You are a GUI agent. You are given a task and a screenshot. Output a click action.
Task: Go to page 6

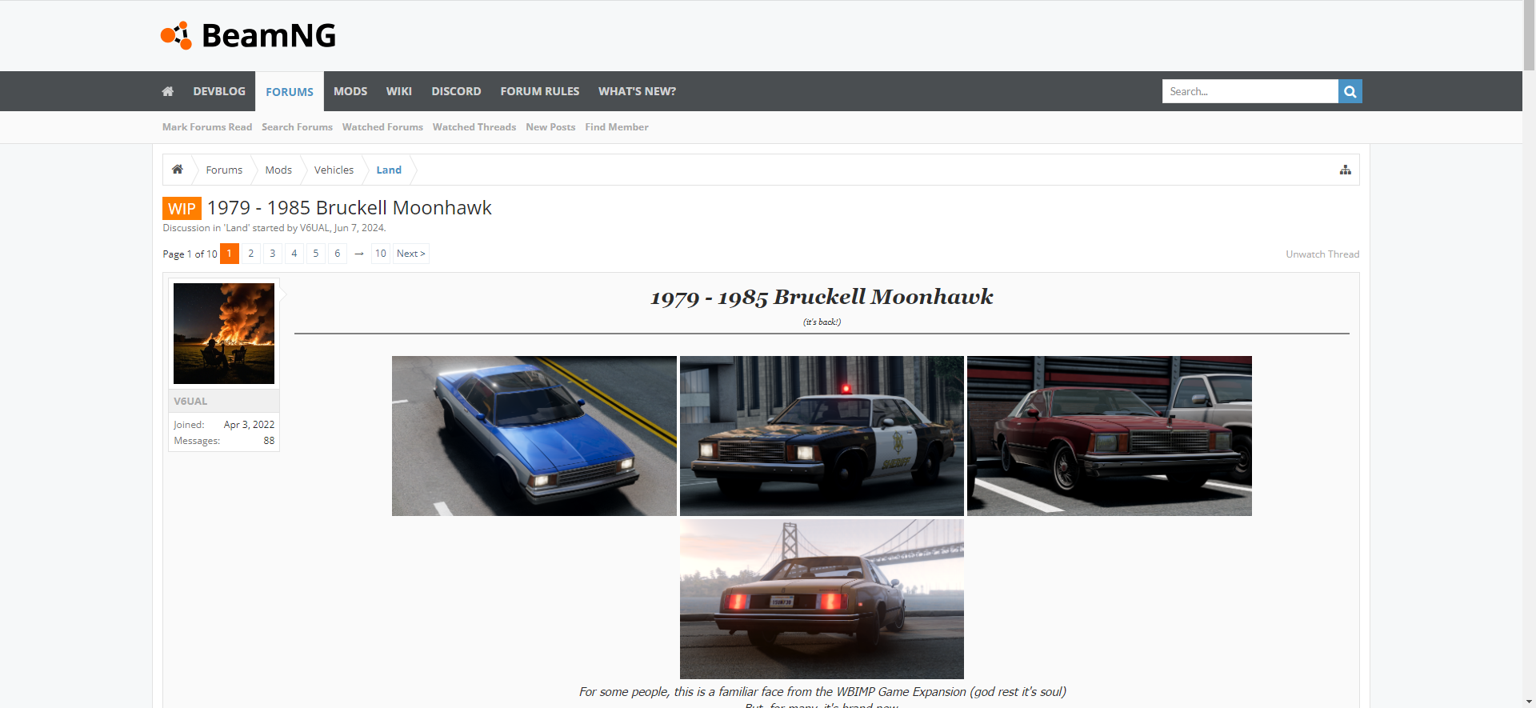338,254
